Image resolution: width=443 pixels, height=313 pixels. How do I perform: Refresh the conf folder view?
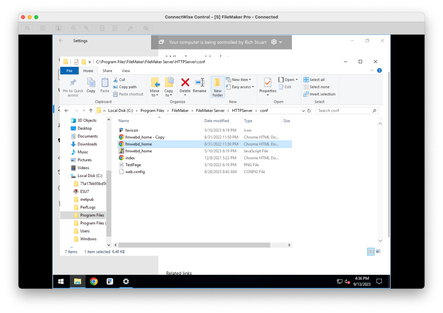tap(309, 111)
